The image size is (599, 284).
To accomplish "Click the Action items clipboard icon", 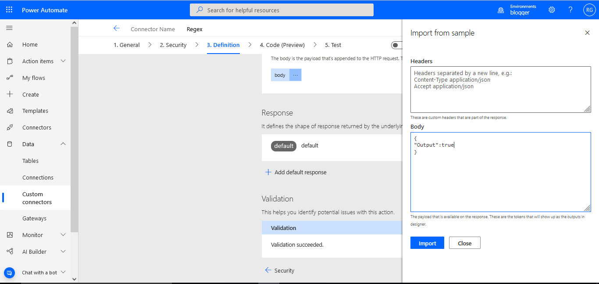I will pos(10,61).
